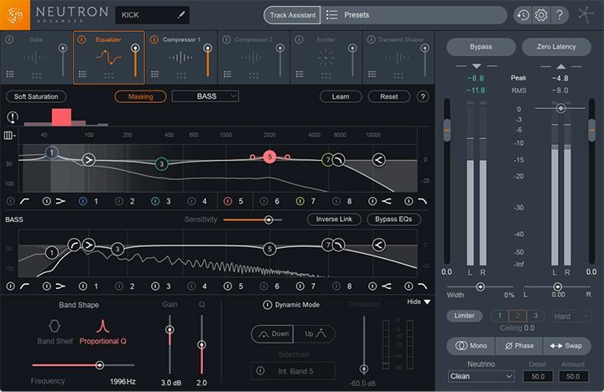Select the Gate module tab
604x392 pixels.
[36, 57]
